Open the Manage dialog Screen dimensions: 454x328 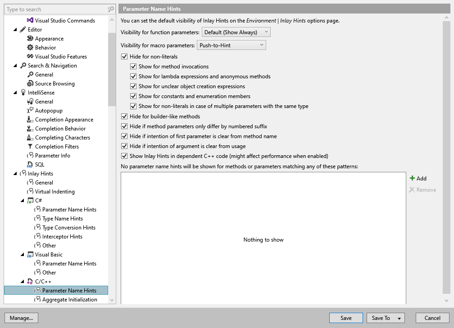click(21, 318)
